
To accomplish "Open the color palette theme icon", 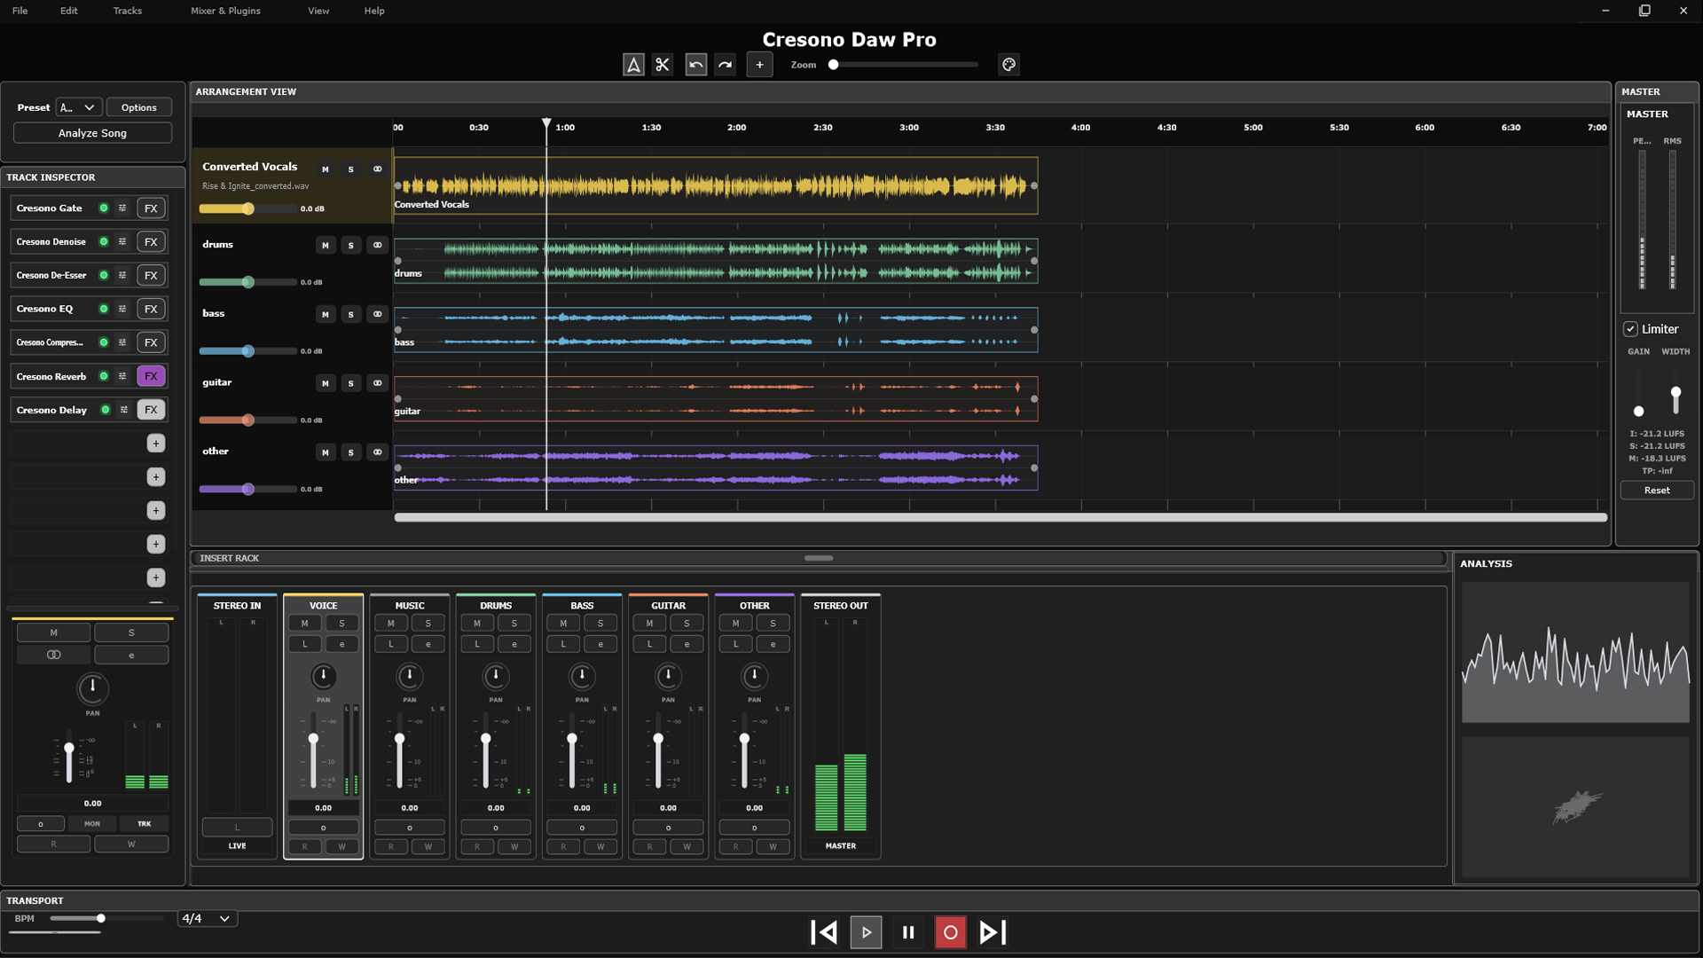I will pyautogui.click(x=1008, y=65).
